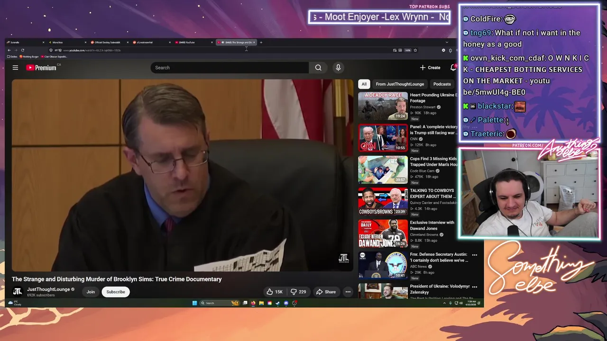
Task: Open Nothing Burger bookmark
Action: 29,57
